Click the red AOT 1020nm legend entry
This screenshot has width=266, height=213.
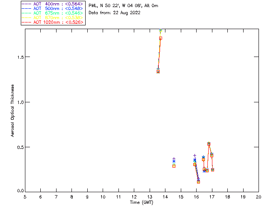click(53, 22)
